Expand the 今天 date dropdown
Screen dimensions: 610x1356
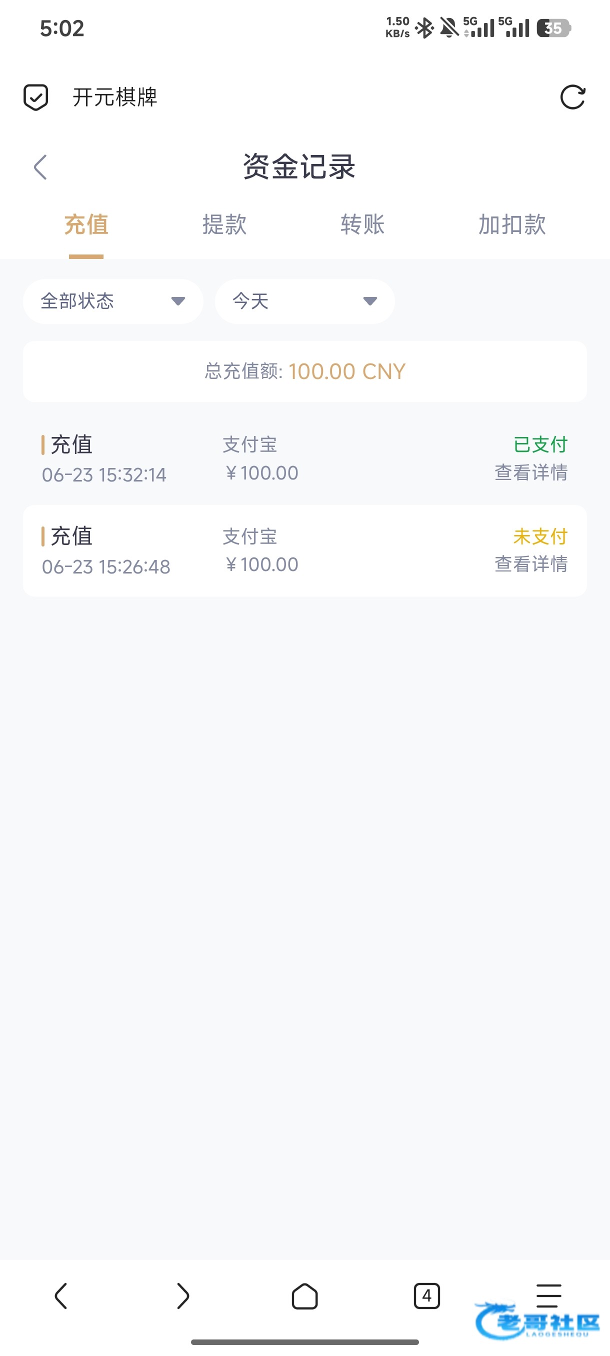click(304, 301)
